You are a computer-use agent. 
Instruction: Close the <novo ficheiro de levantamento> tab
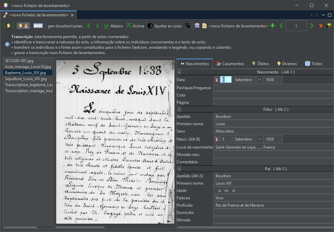pyautogui.click(x=72, y=15)
